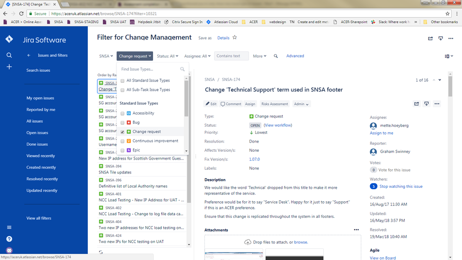Enable Accessibility issue type checkbox
The image size is (462, 260).
click(122, 113)
